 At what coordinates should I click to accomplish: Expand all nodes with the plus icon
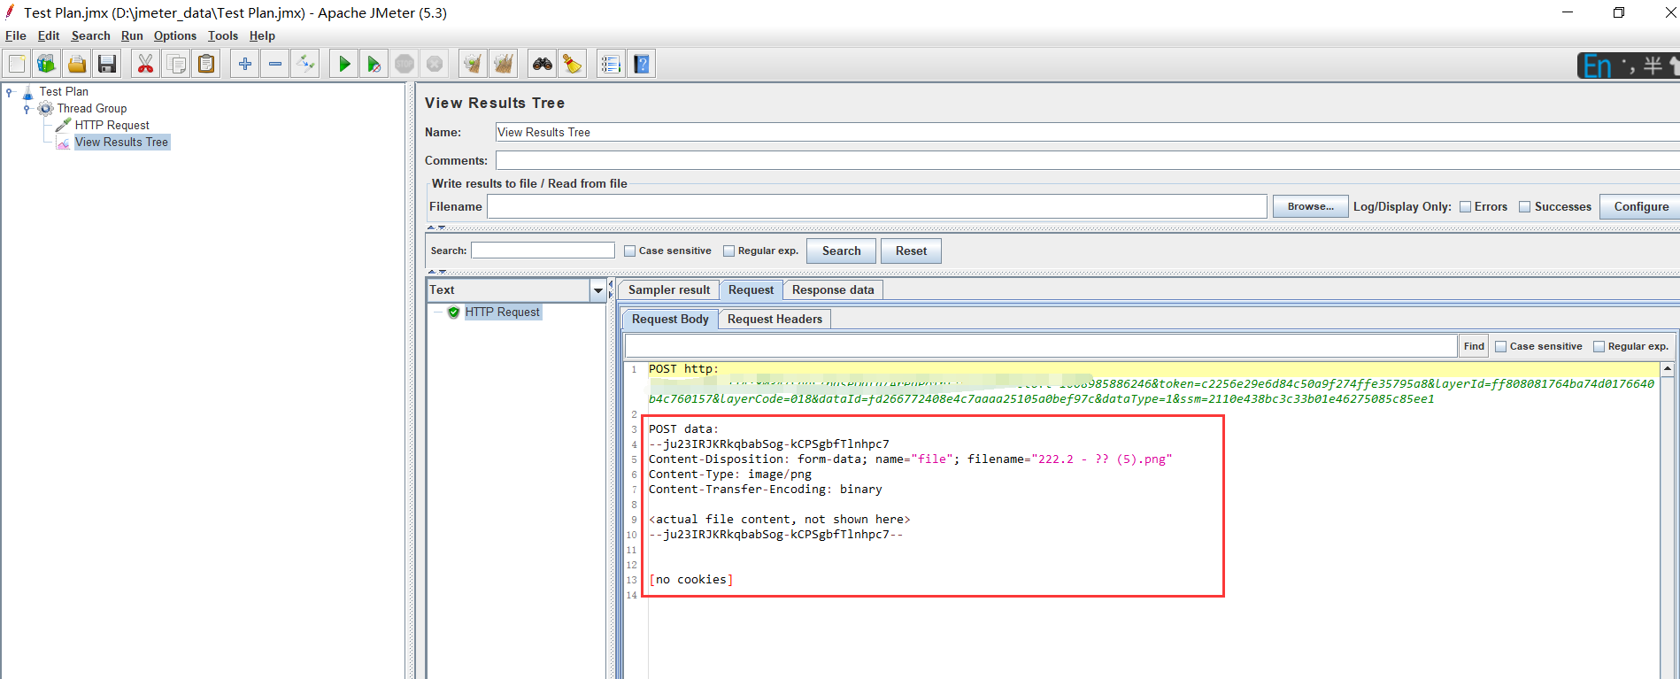(x=245, y=64)
